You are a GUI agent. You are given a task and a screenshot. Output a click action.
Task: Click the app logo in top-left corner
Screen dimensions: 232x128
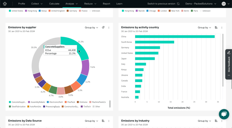click(x=5, y=4)
